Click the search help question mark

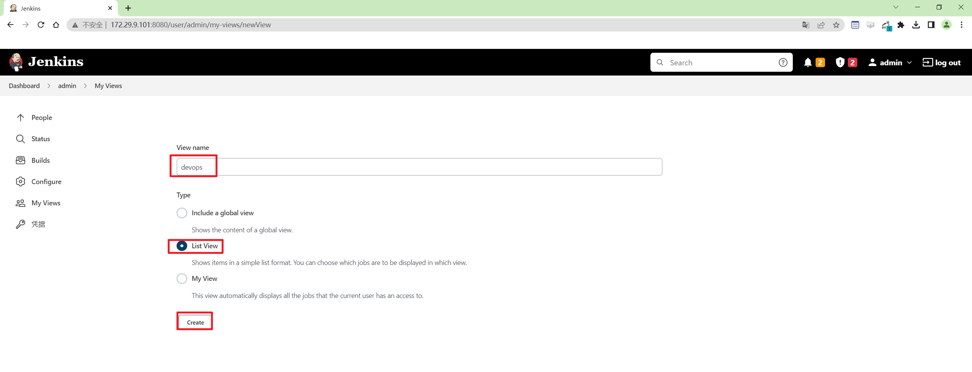(783, 63)
